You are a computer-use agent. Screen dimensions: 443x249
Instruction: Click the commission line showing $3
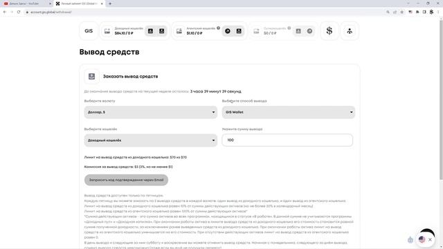(x=128, y=167)
